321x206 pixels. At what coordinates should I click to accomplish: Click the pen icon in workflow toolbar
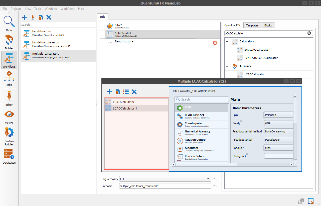[33, 17]
